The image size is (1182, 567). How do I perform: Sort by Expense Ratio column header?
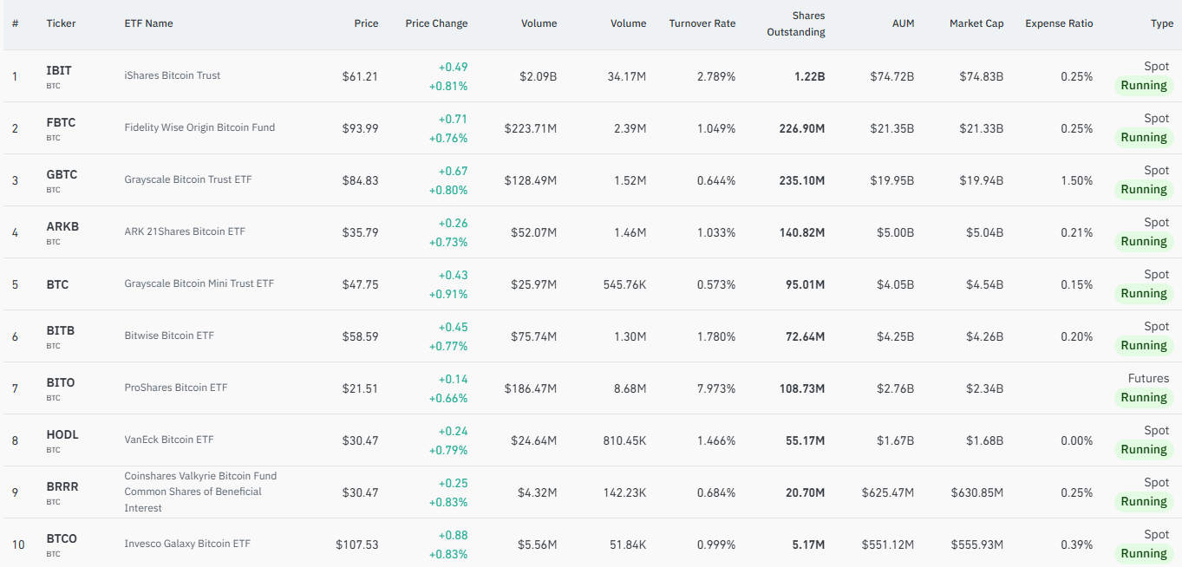1059,23
